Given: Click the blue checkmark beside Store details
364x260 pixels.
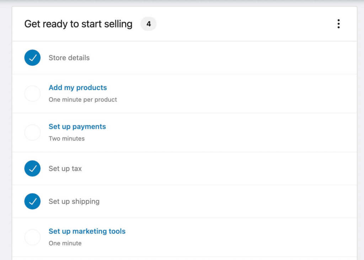Looking at the screenshot, I should pyautogui.click(x=32, y=57).
